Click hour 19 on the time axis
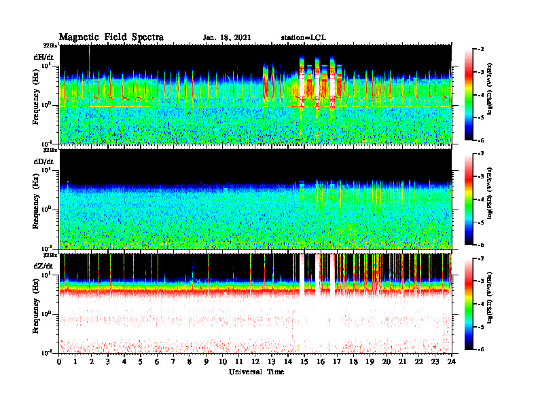Screen dimensions: 538x415 370,361
